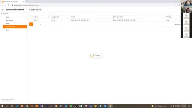Open Task View on the taskbar
The height and width of the screenshot is (108, 192).
[12, 106]
